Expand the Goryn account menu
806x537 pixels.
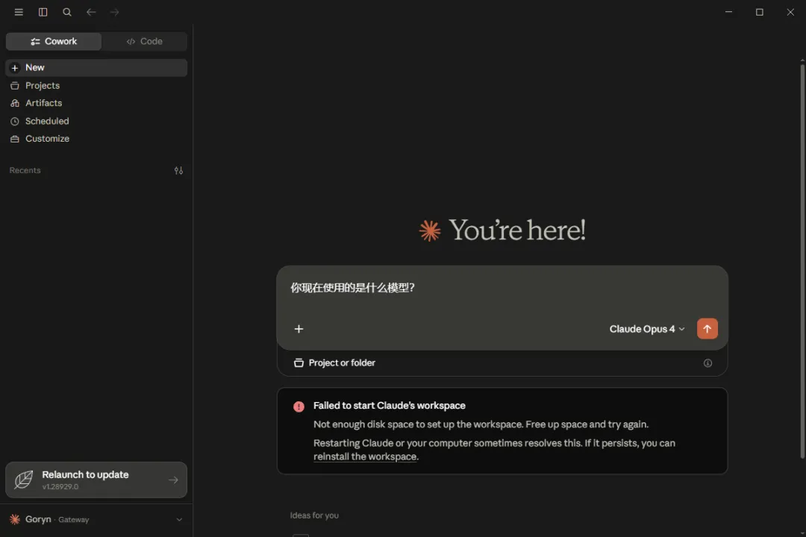click(x=96, y=519)
